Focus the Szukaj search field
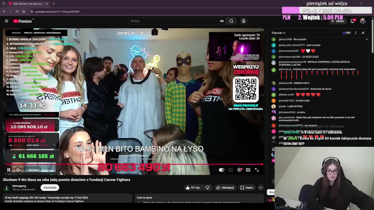The image size is (374, 210). pos(174,21)
